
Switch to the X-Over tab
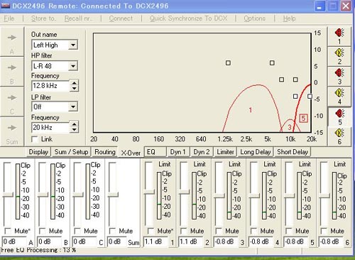click(131, 153)
